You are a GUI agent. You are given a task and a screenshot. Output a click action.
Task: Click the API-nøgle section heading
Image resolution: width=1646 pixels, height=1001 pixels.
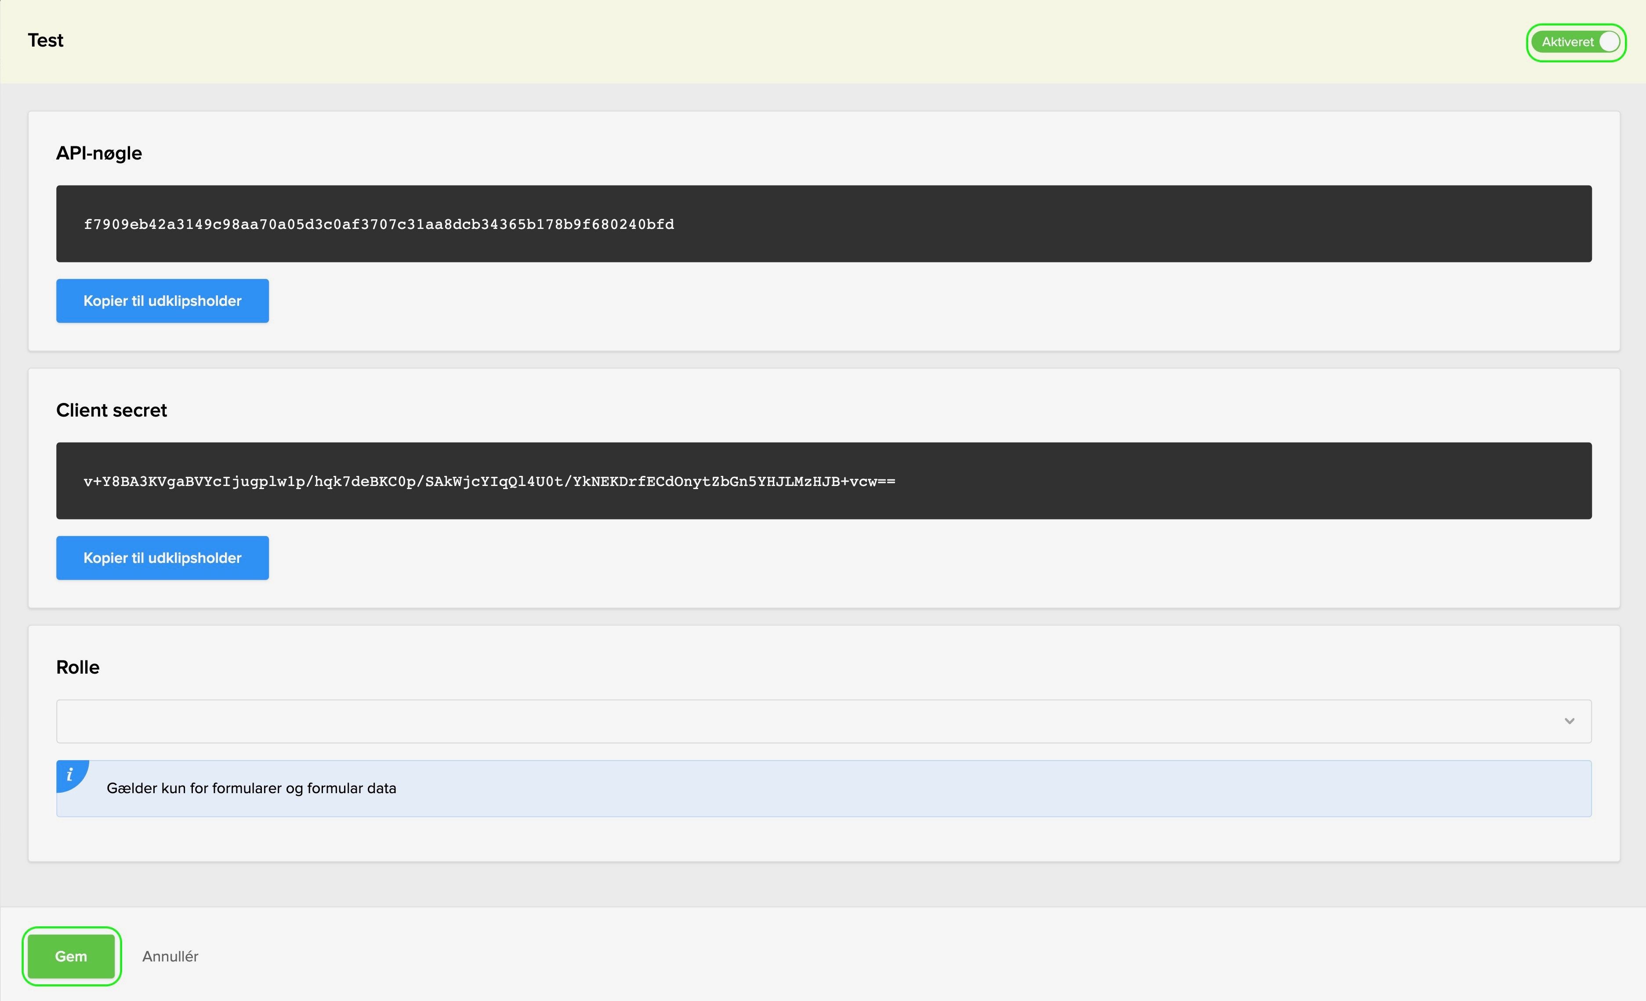(99, 153)
